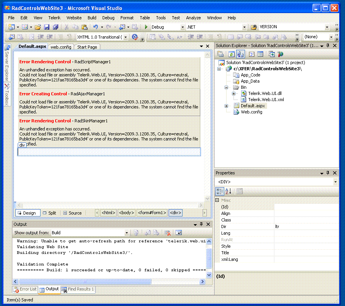Open the (None) style dropdown
This screenshot has width=345, height=306.
(x=331, y=37)
